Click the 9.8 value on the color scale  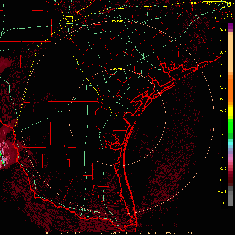223,29
